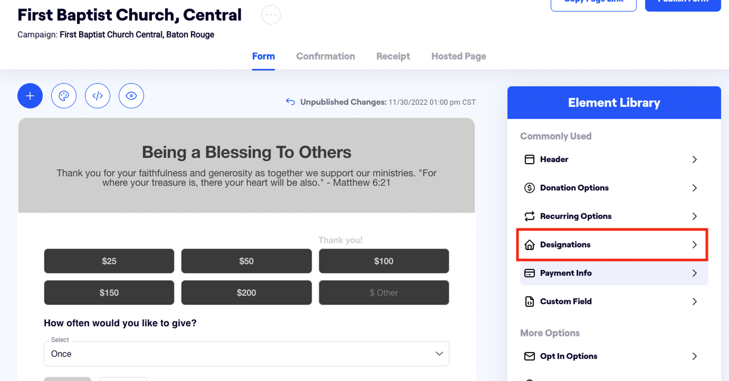Click the Publish Form button

[x=683, y=3]
